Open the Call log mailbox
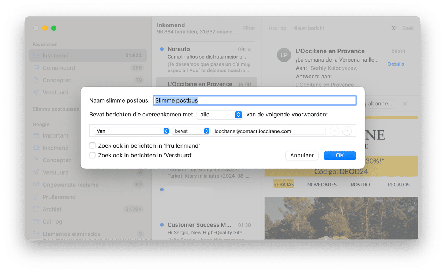Image resolution: width=445 pixels, height=272 pixels. [88, 221]
